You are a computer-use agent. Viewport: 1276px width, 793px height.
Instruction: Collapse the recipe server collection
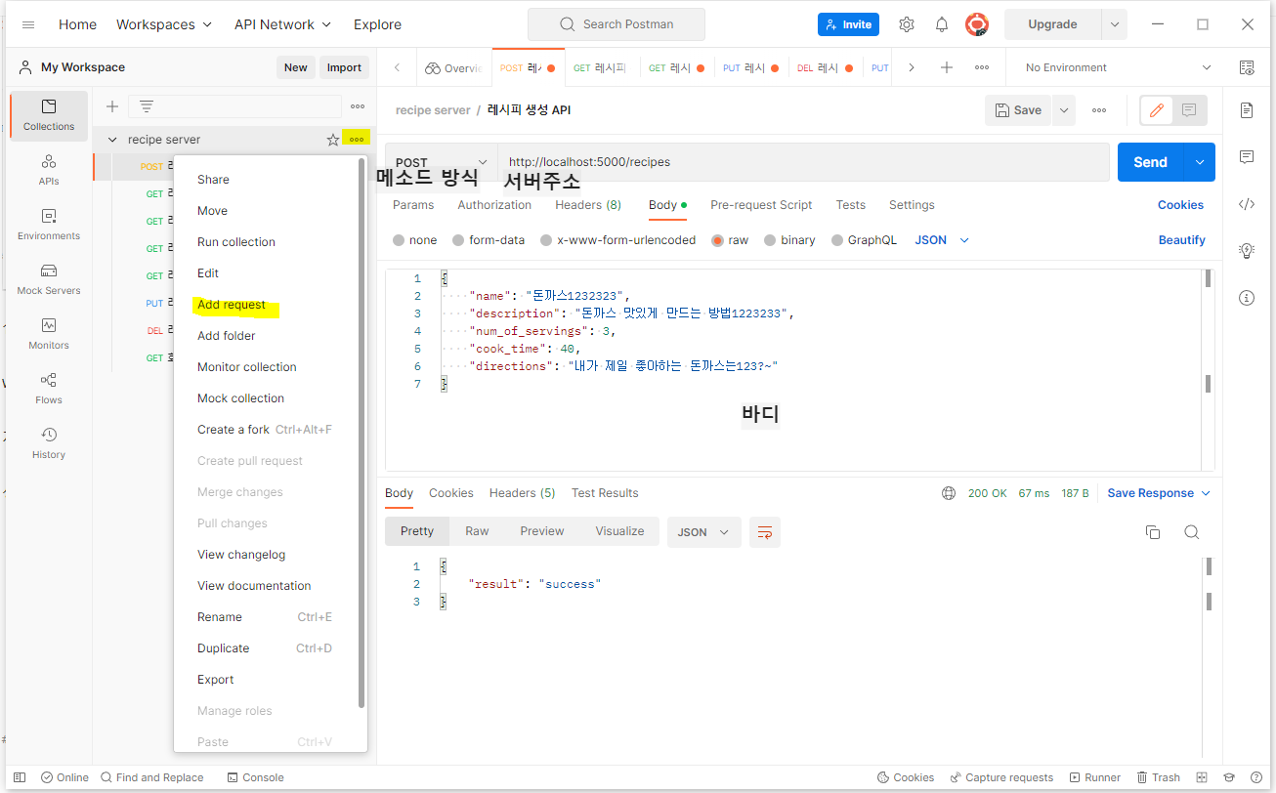[x=112, y=140]
